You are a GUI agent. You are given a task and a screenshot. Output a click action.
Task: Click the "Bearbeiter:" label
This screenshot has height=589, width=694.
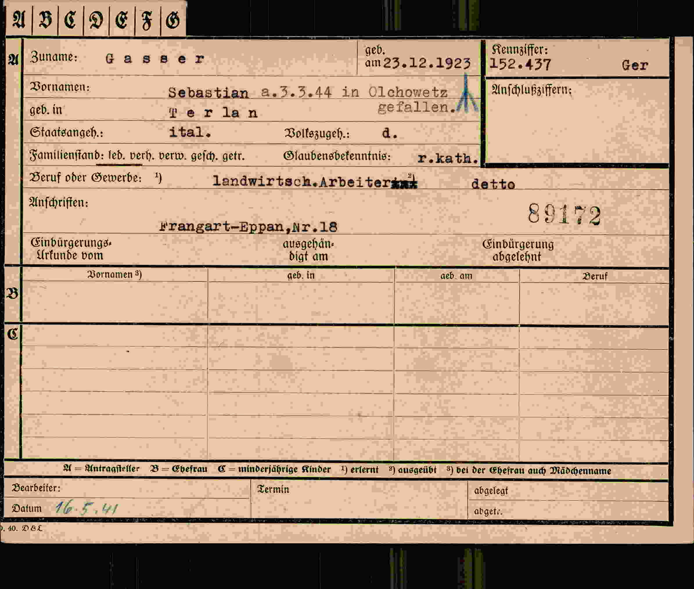(36, 488)
